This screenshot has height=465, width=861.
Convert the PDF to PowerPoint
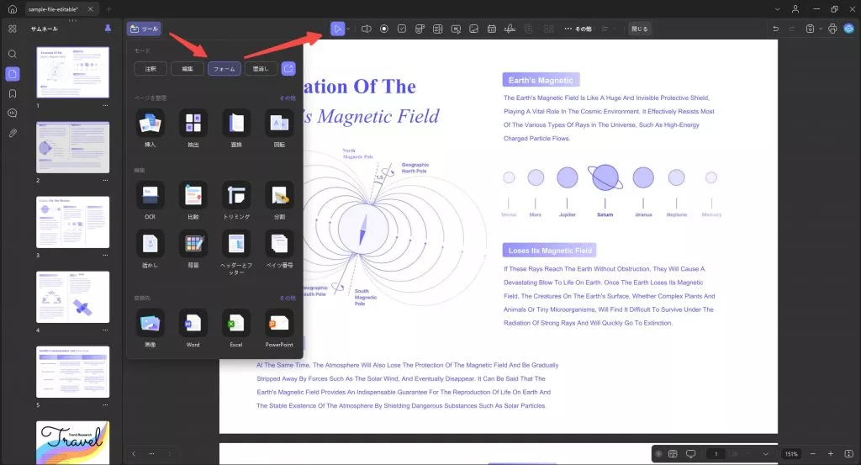(279, 324)
